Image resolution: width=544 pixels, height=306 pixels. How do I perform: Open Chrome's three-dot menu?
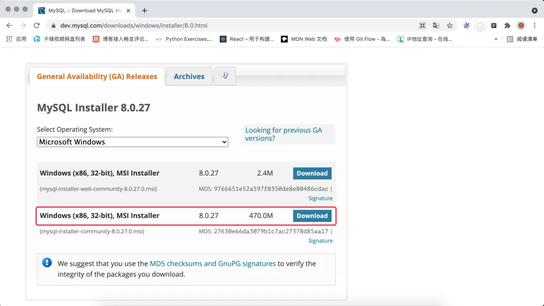click(x=534, y=25)
